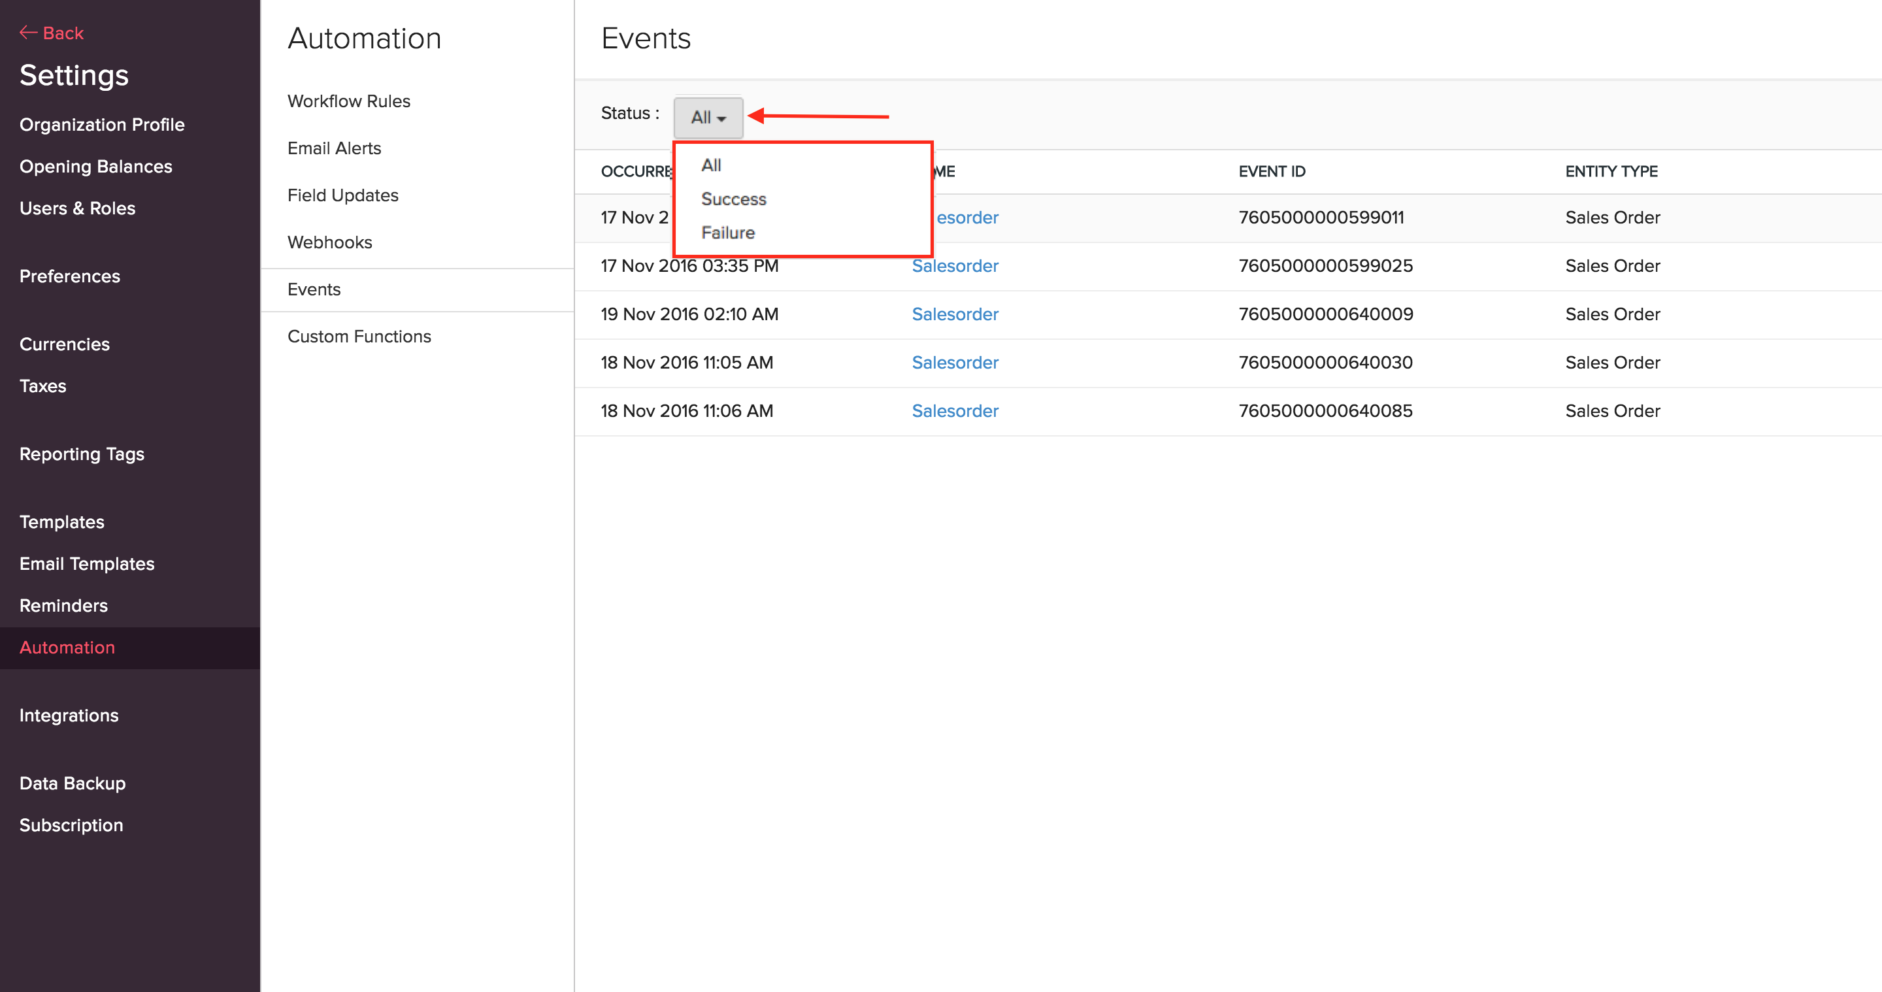Click the Event ID column header

click(1271, 172)
